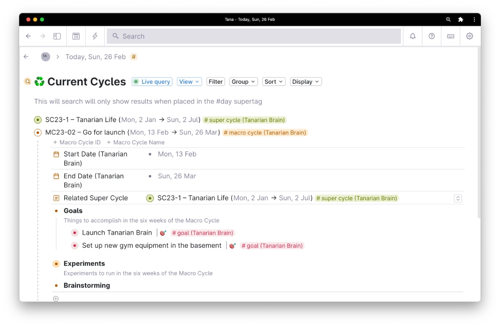Click the End Date (Tanarian Brain) field label
Viewport: 500px width, 327px height.
point(94,181)
